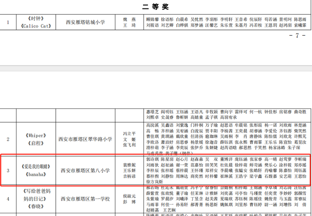This screenshot has width=312, height=216.
Task: Click student name 王语凡
Action: tap(197, 112)
